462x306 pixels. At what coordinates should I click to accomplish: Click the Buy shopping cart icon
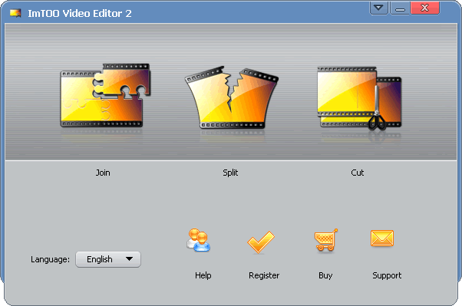(326, 240)
